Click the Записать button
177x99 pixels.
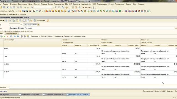coord(170,91)
